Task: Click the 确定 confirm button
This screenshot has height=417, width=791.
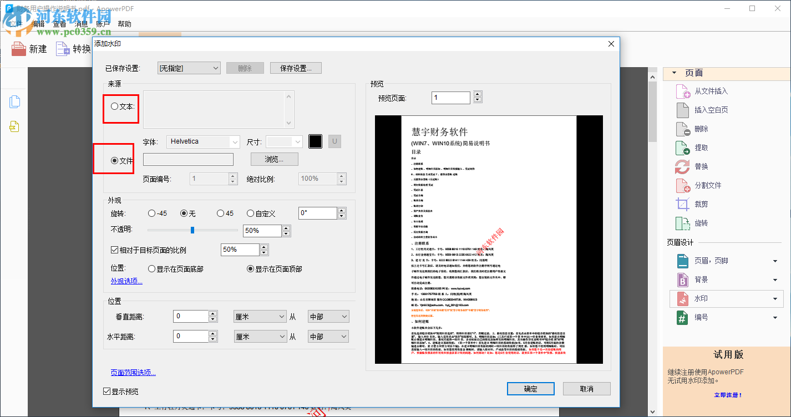Action: [530, 389]
